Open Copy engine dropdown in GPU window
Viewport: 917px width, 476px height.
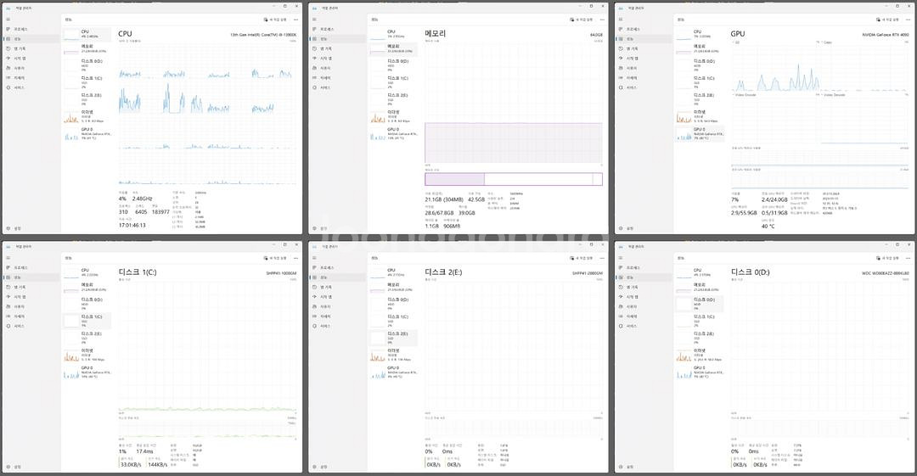coord(826,42)
